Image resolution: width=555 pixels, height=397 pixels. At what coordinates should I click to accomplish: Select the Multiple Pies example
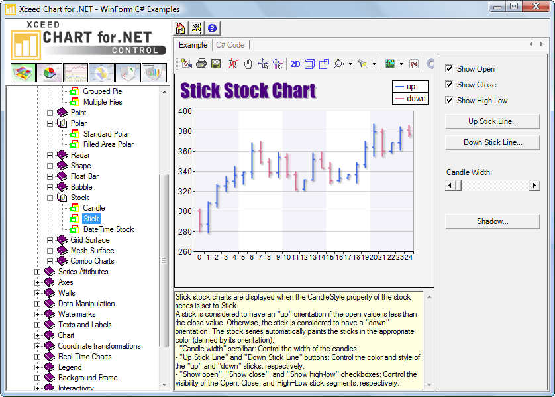[x=103, y=102]
